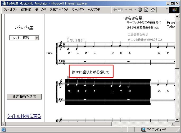The image size is (181, 133).
Task: Click the モーツァルトはこの曲を元に comment line
Action: 144,22
